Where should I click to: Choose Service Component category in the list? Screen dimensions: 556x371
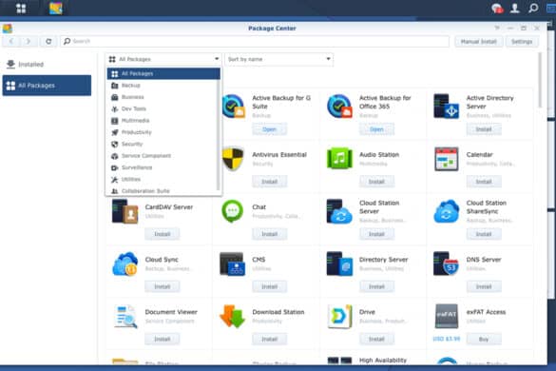pyautogui.click(x=163, y=155)
